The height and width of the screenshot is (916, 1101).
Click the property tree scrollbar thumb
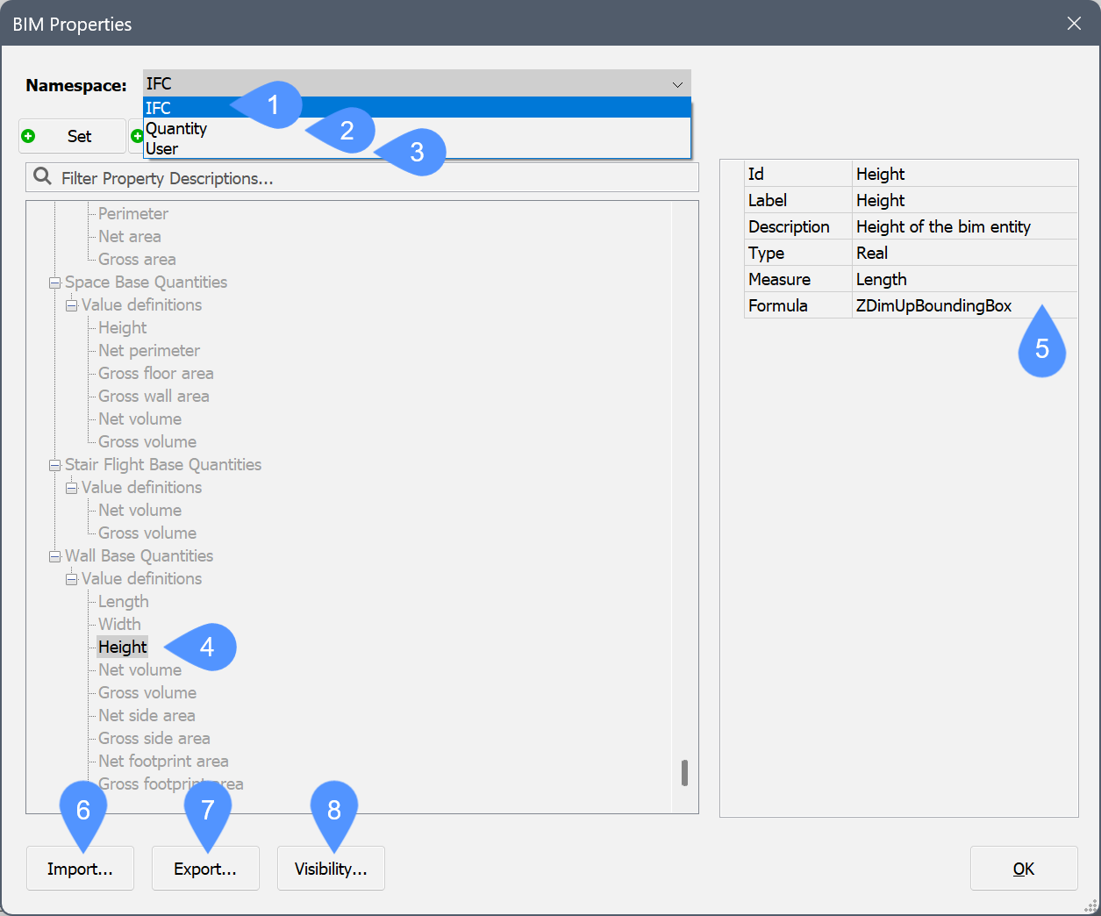tap(684, 773)
